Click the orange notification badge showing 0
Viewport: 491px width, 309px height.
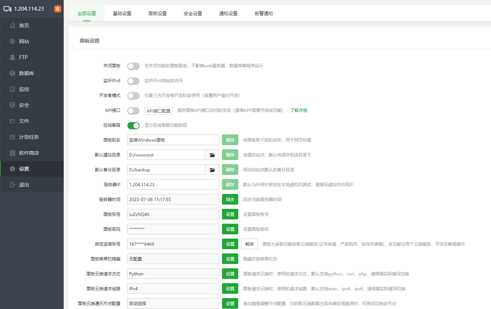pos(57,9)
